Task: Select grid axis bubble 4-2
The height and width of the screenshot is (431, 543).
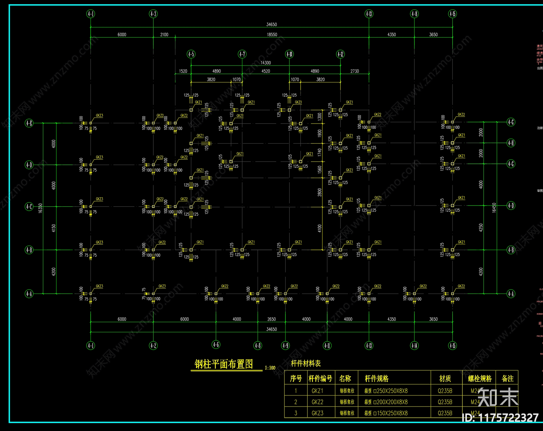Action: coord(153,346)
